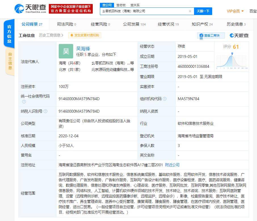This screenshot has width=257, height=221.
Task: Click the 评分 score distribution chart
Action: tap(231, 61)
